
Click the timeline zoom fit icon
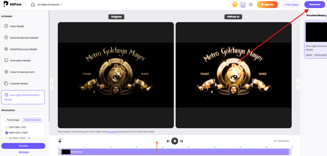[x=60, y=141]
